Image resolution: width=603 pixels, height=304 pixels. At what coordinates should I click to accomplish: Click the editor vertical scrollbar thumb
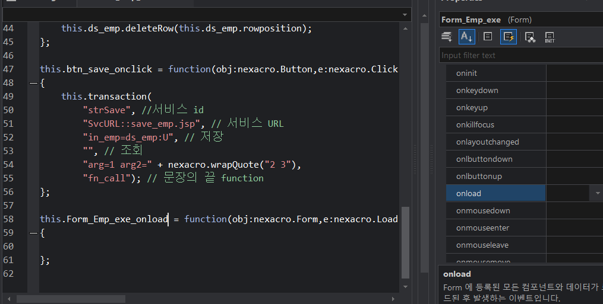click(405, 242)
